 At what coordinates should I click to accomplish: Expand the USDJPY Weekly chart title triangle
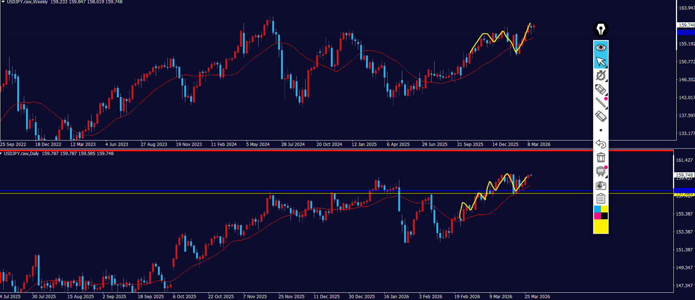click(x=3, y=2)
